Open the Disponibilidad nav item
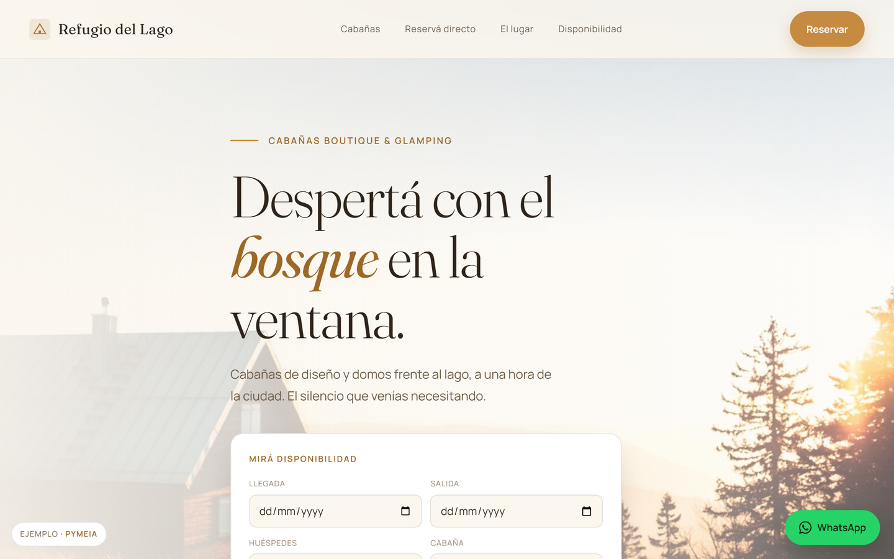Screen dimensions: 894x559 [590, 29]
